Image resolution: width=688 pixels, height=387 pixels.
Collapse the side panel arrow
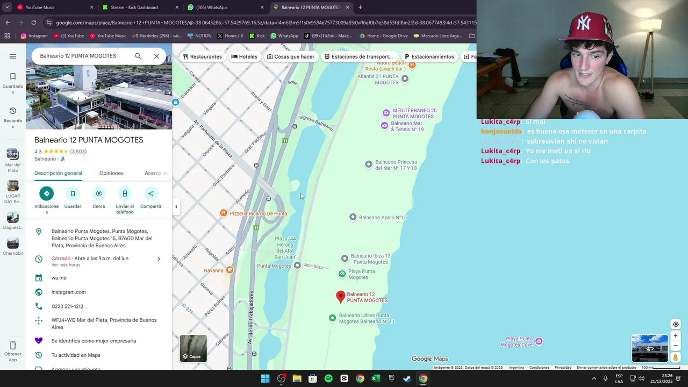tap(176, 206)
